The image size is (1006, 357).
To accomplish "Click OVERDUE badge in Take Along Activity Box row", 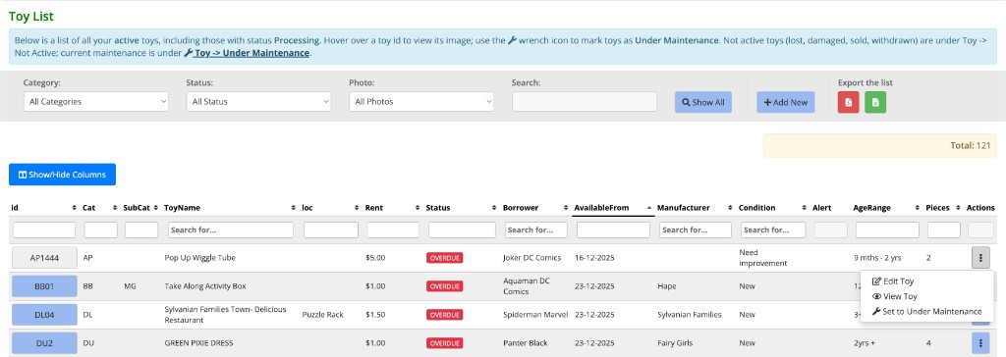I will [x=445, y=285].
